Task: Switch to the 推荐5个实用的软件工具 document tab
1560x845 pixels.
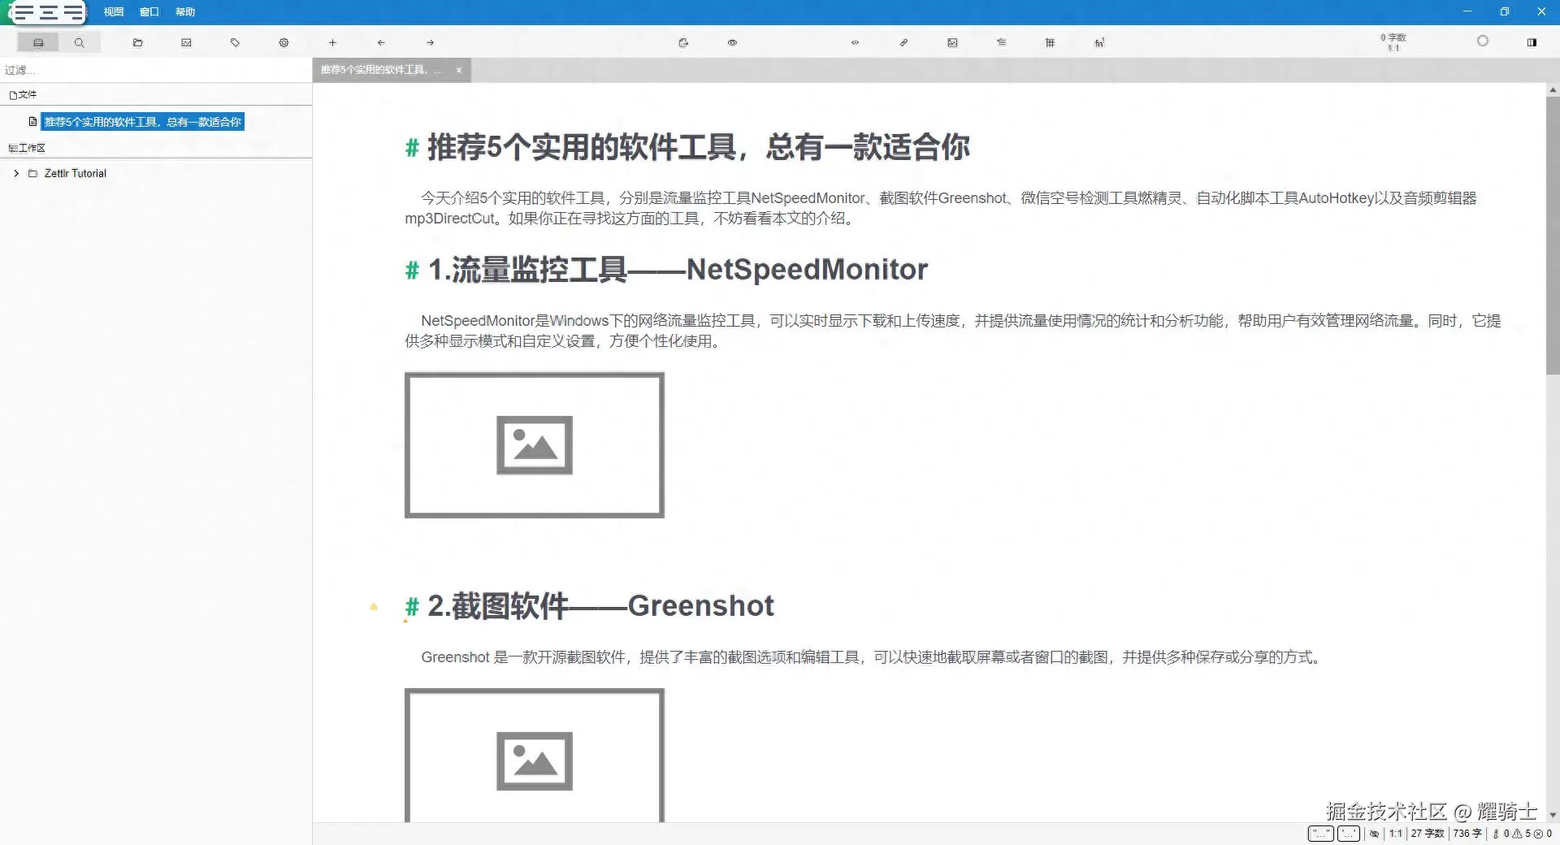Action: click(x=382, y=70)
